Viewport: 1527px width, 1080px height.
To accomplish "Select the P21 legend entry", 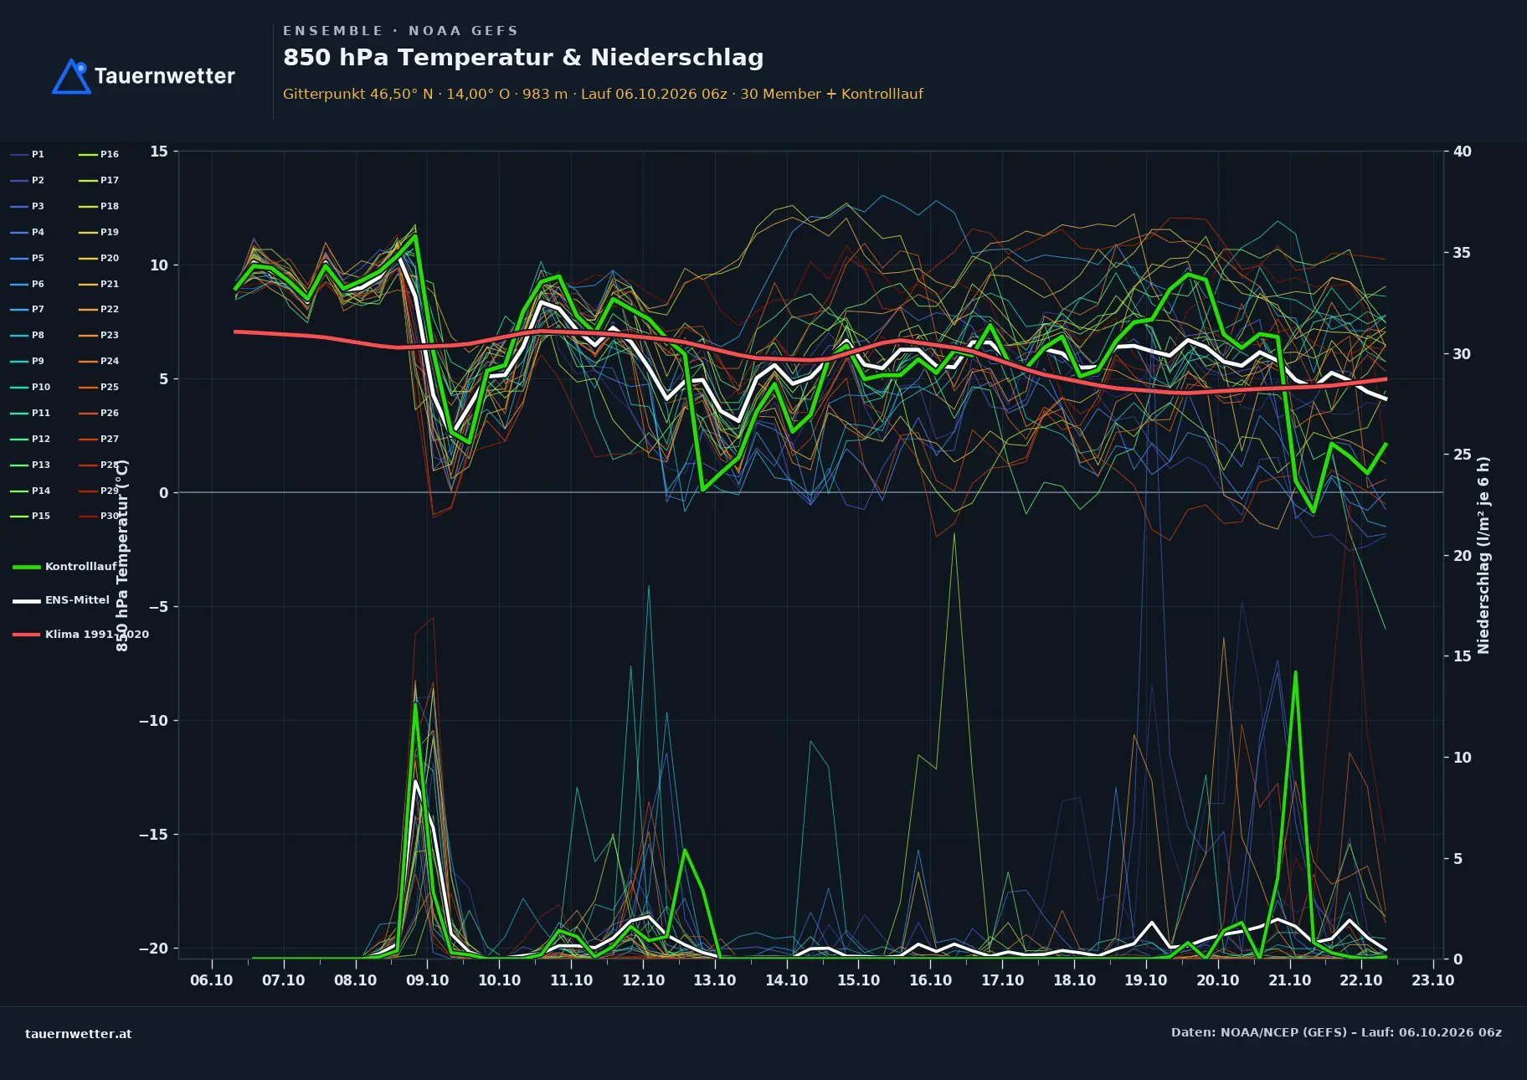I will click(99, 284).
